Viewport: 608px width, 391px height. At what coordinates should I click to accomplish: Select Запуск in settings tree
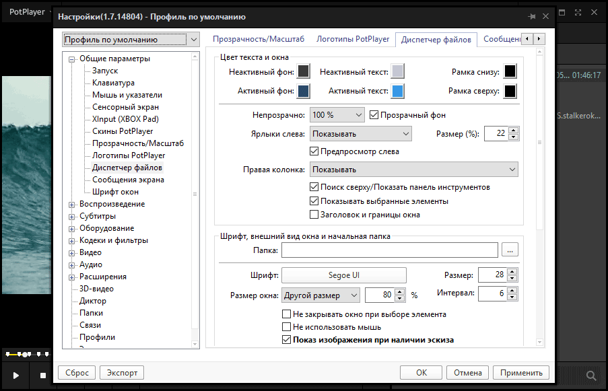105,71
